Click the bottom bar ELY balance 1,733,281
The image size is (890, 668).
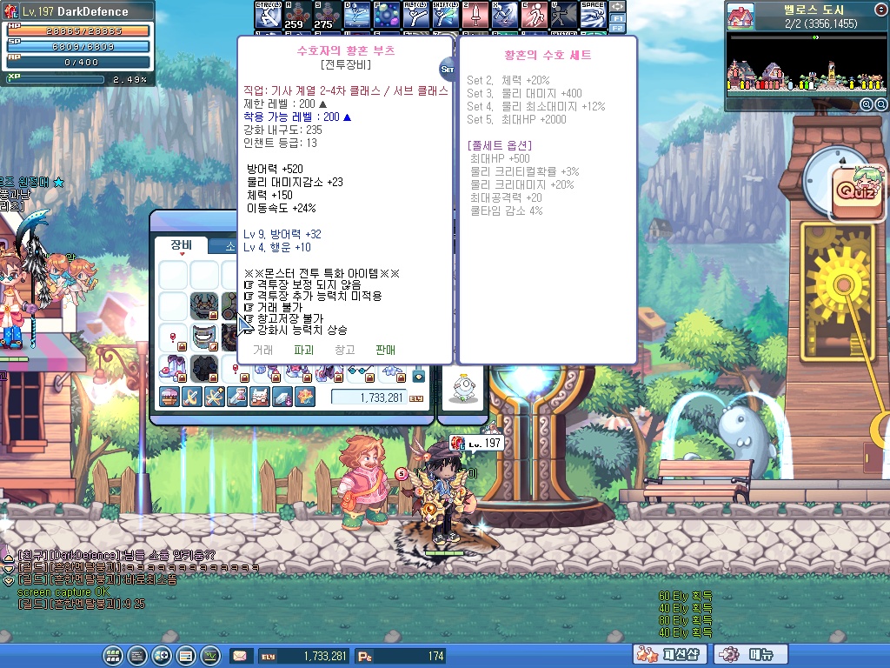303,656
